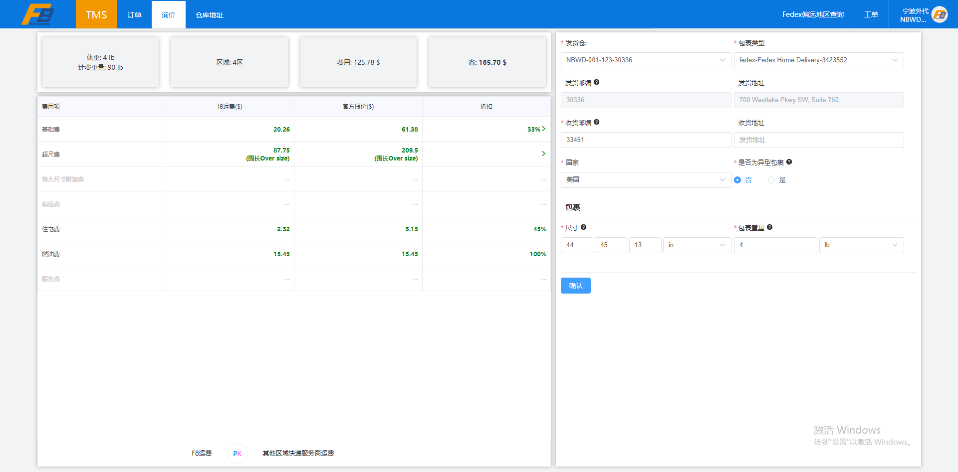
Task: Click help icon next to 是否为异型包裹
Action: 789,162
